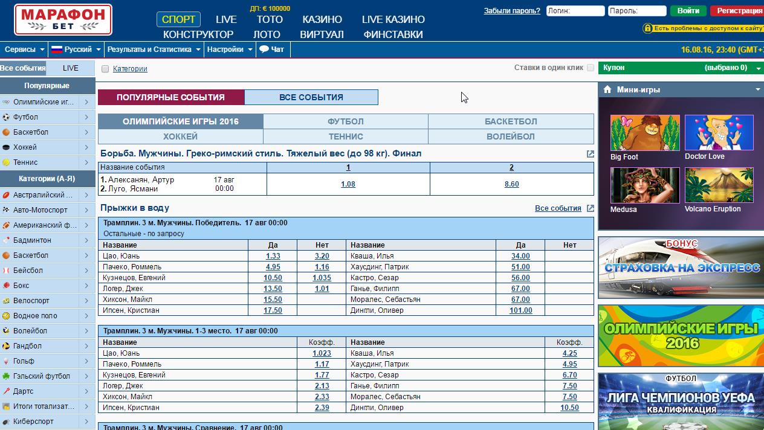Click the lock icon for access problems
This screenshot has width=764, height=430.
pyautogui.click(x=647, y=28)
